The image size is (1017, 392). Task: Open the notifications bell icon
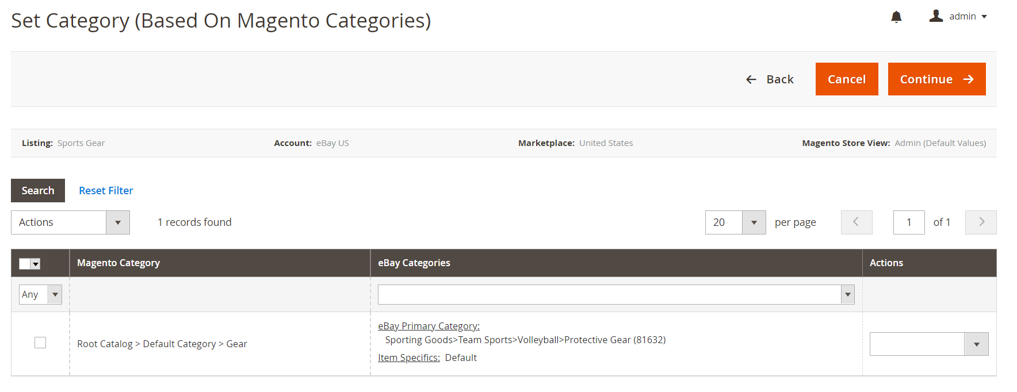[896, 16]
